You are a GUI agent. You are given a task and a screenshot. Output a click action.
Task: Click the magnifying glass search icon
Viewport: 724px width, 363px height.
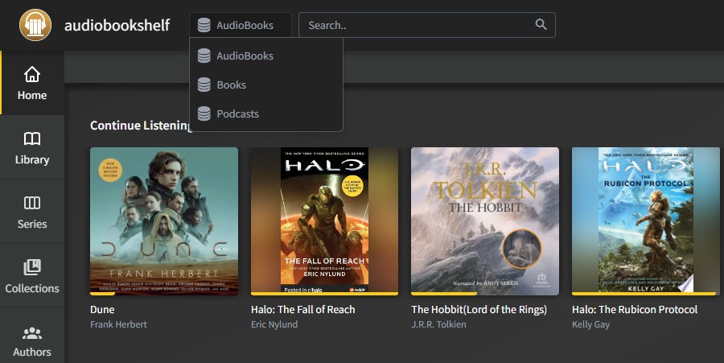(541, 24)
